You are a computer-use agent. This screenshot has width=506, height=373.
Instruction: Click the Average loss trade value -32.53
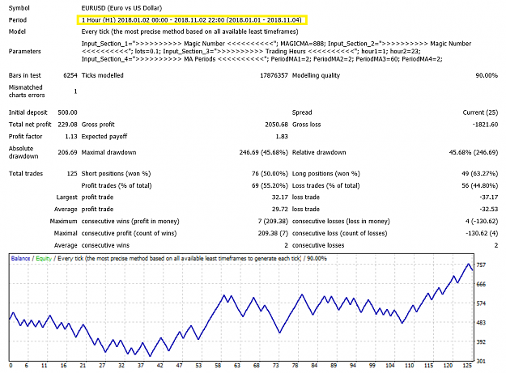pyautogui.click(x=488, y=210)
